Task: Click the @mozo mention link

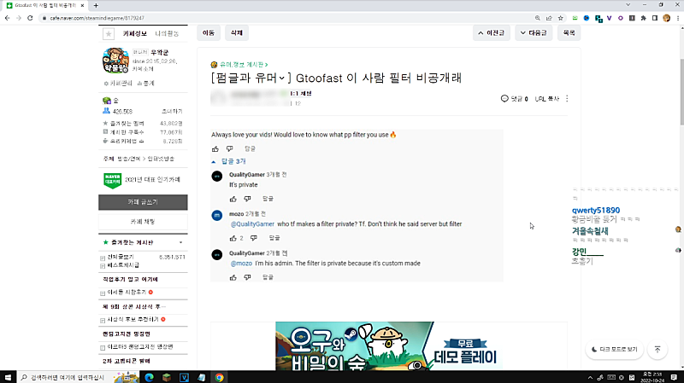Action: tap(241, 264)
